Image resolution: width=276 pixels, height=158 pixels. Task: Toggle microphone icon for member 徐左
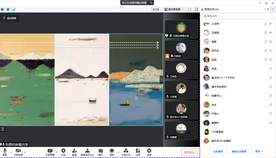coord(271,105)
